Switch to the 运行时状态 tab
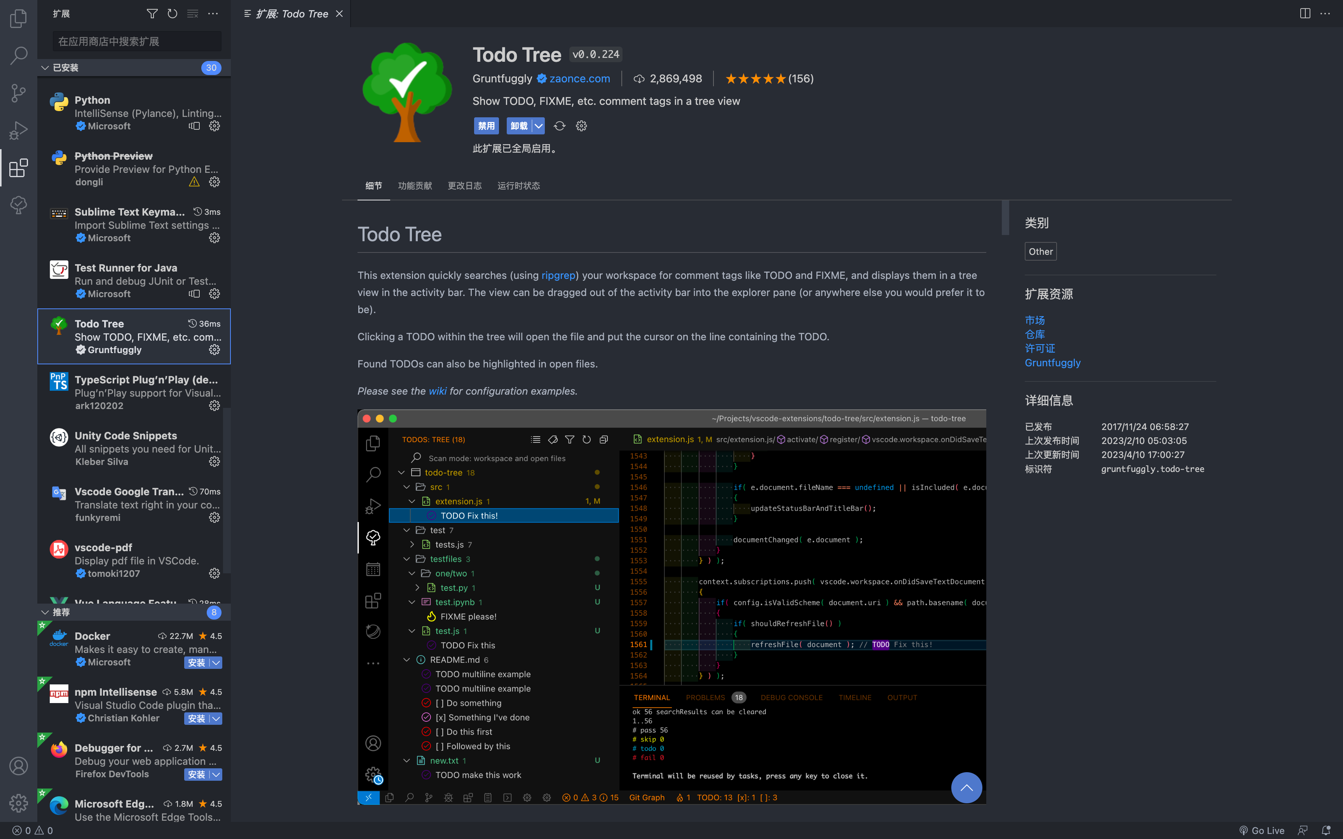Screen dimensions: 1343x839 [x=518, y=186]
